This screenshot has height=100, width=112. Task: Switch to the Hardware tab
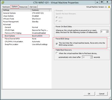pos(6,7)
